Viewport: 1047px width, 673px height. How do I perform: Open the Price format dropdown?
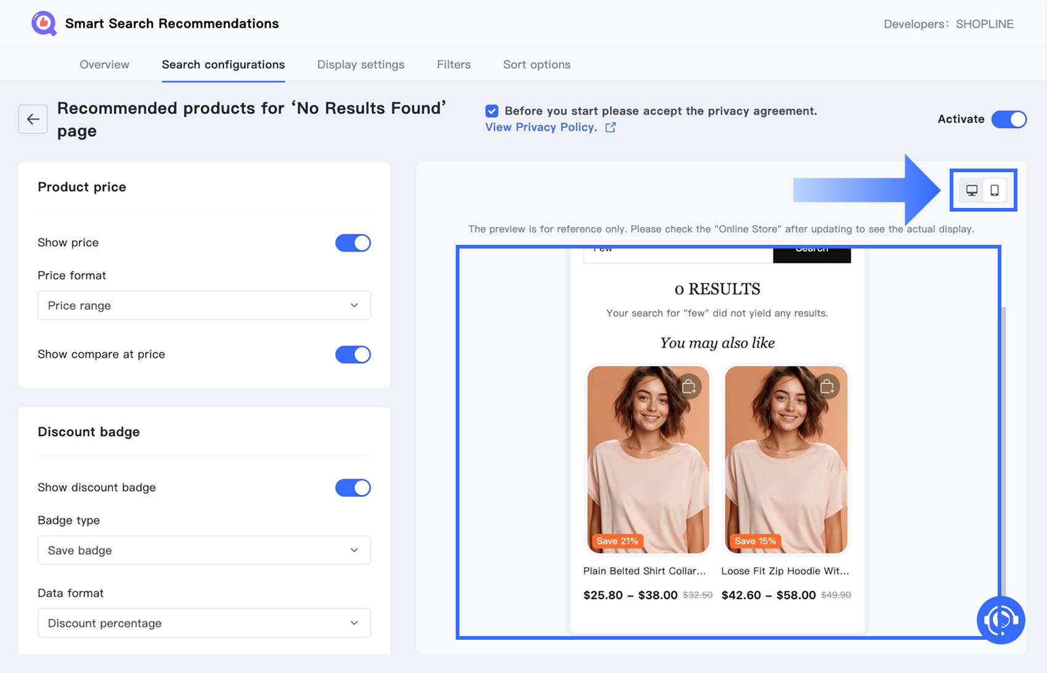pyautogui.click(x=204, y=305)
